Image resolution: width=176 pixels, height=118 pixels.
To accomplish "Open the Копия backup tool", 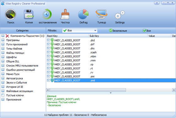I will (x=29, y=14).
